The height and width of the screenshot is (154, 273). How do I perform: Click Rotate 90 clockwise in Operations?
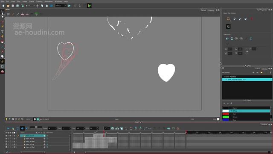(x=236, y=38)
